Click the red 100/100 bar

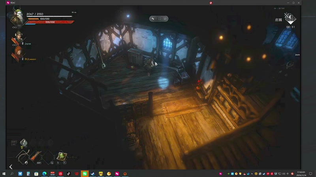[50, 22]
